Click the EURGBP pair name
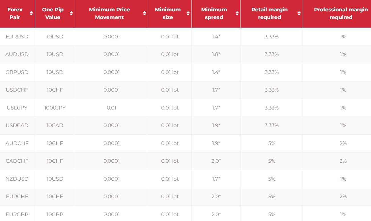The image size is (371, 221). click(x=17, y=214)
